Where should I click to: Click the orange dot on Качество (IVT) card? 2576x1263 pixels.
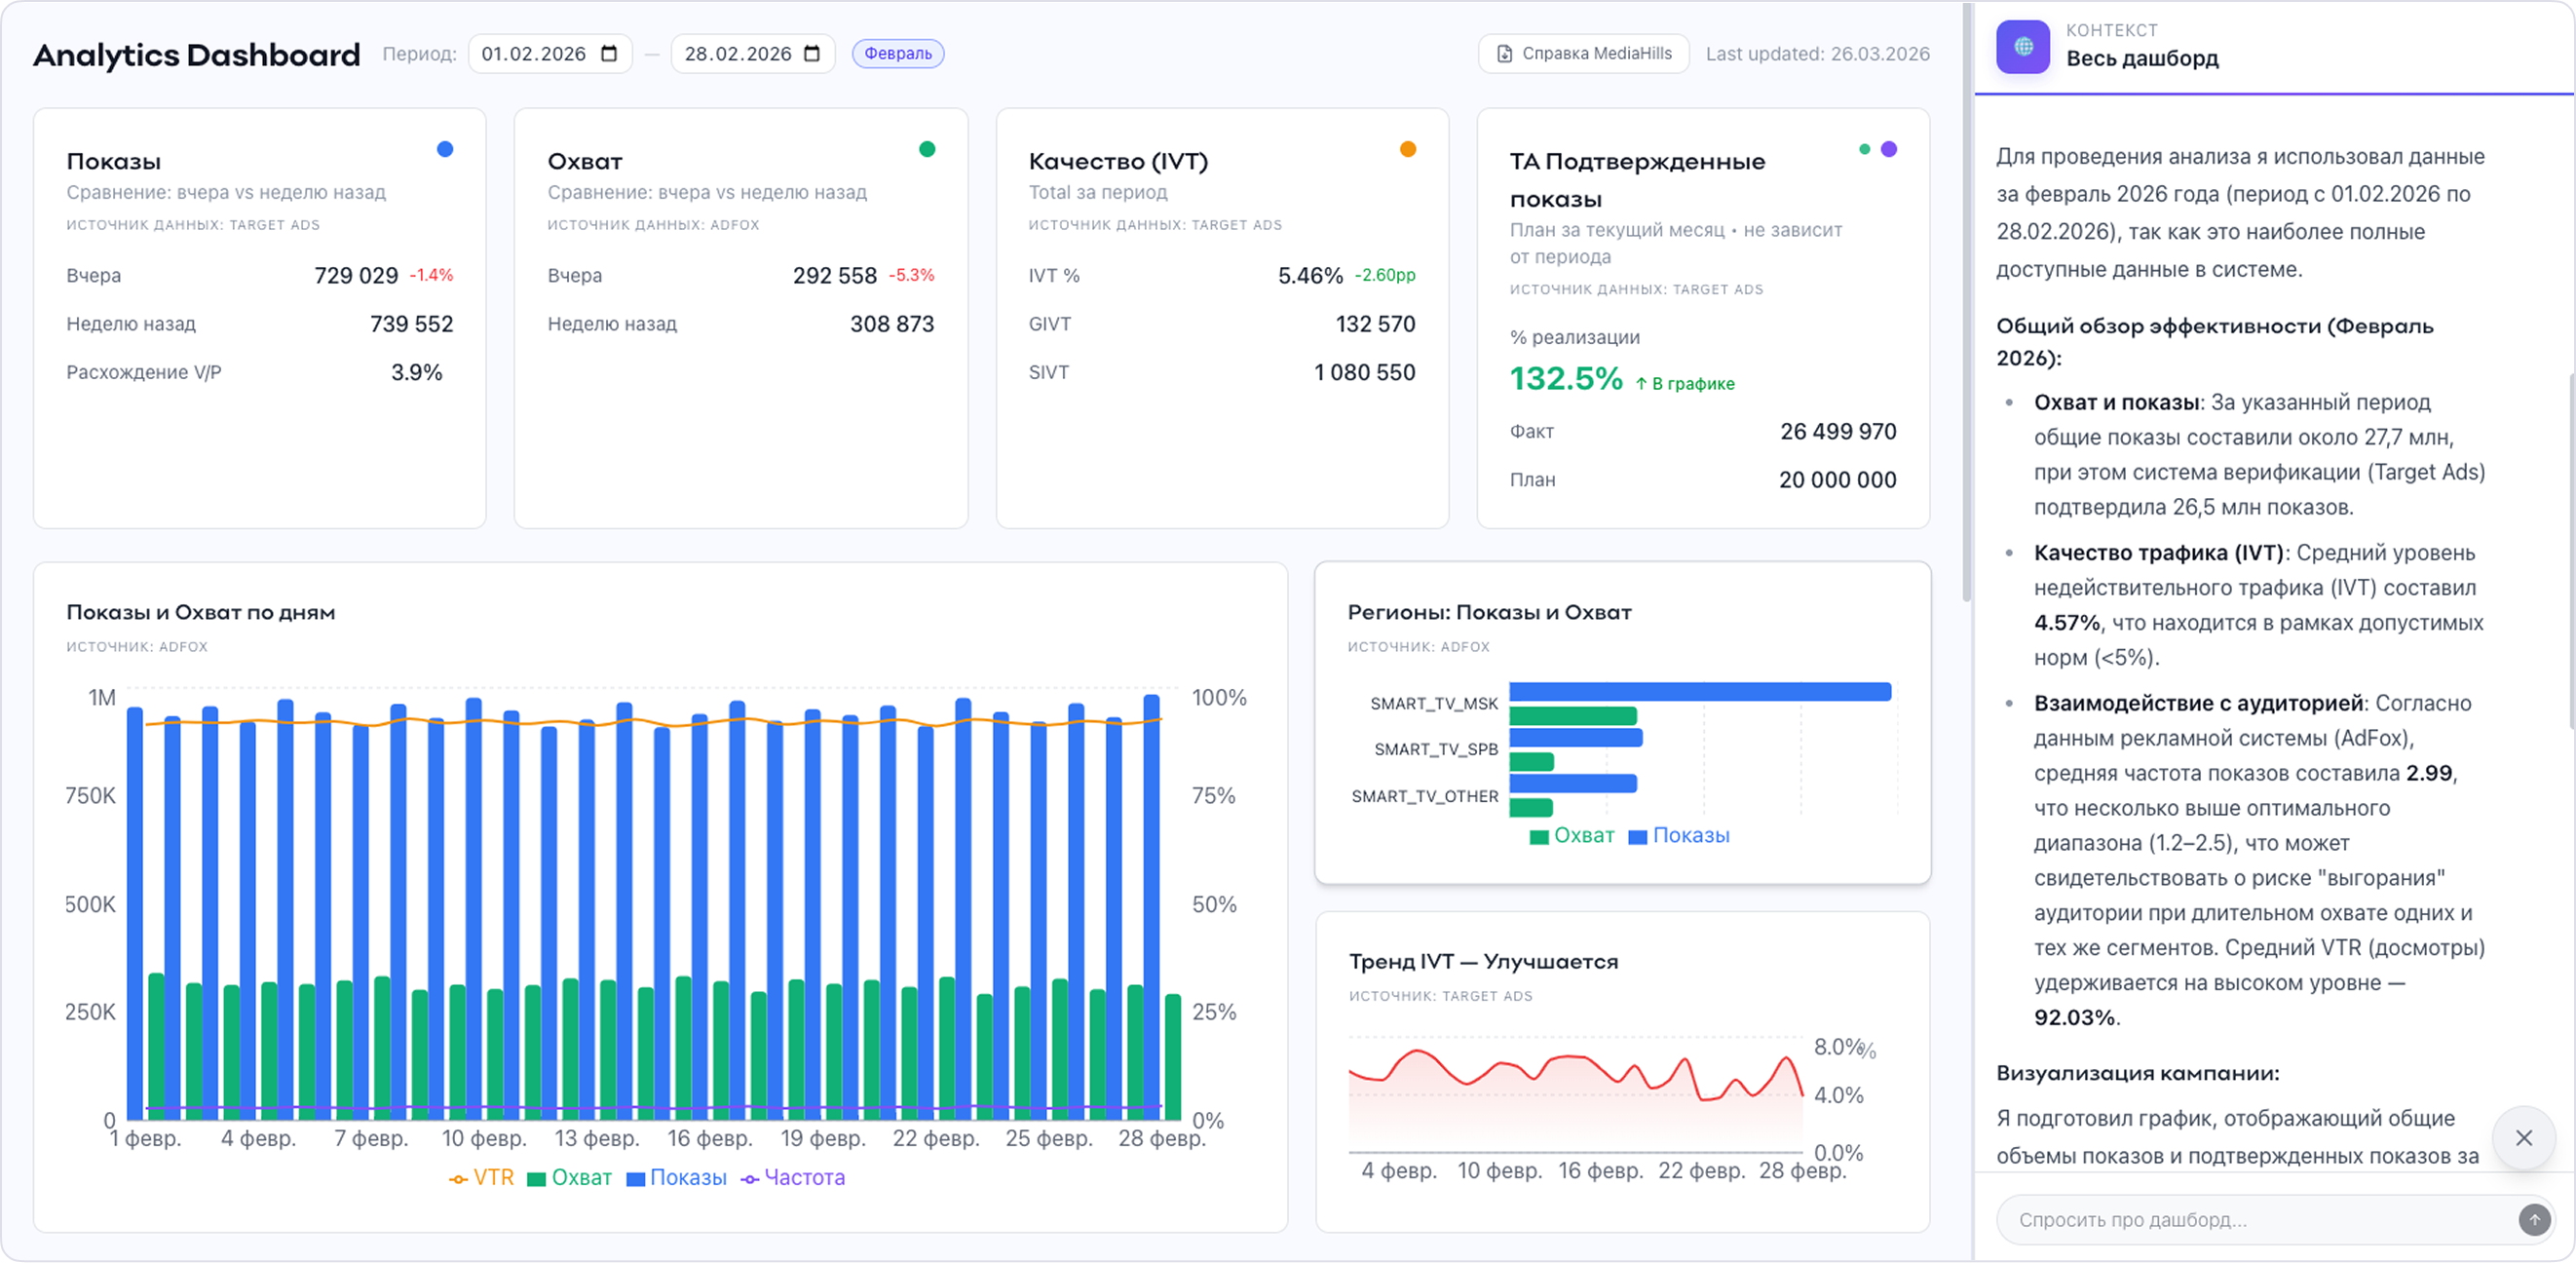1408,148
